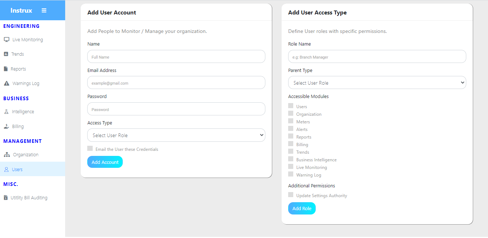Click the Trends chart icon in sidebar
The image size is (488, 238).
click(x=6, y=54)
